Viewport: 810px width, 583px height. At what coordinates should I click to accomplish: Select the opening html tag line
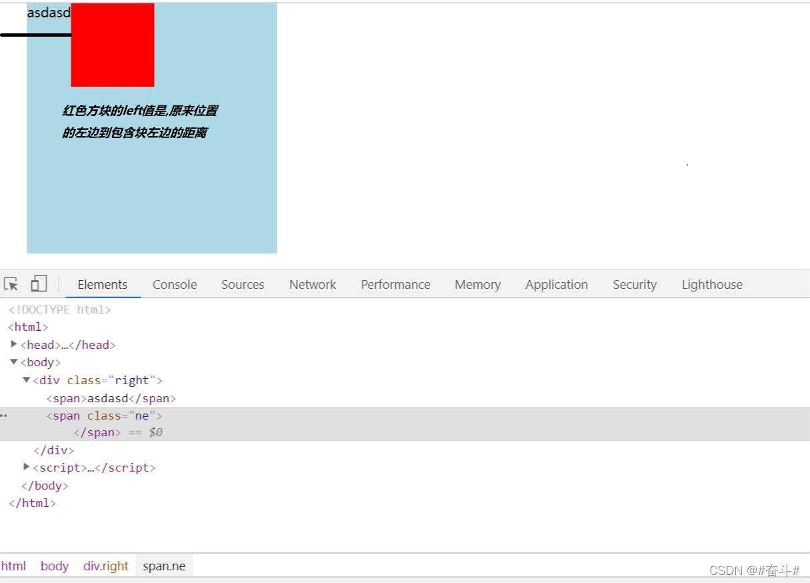[28, 327]
